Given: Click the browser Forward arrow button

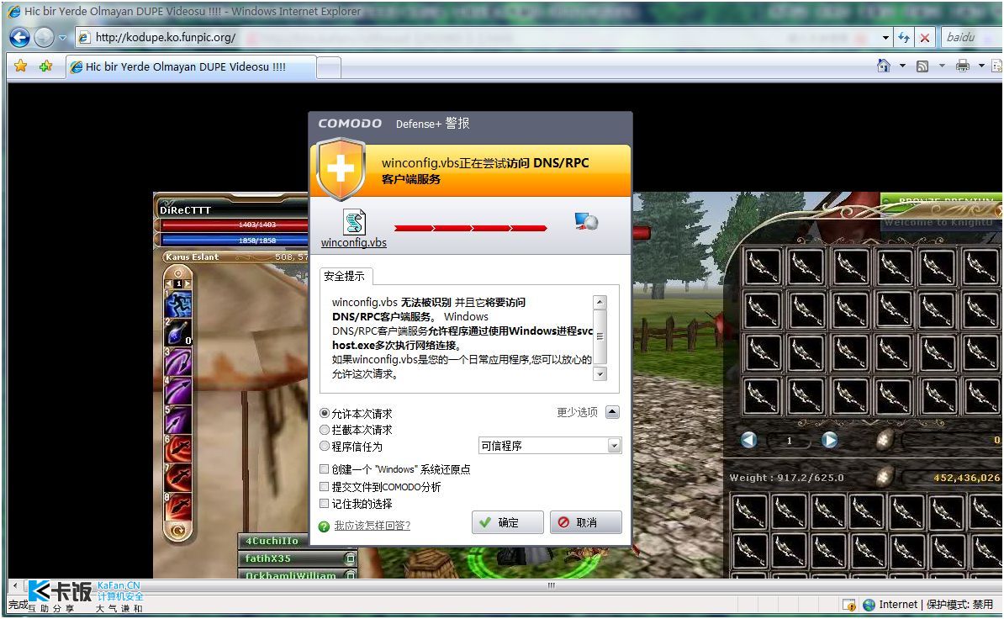Looking at the screenshot, I should coord(44,38).
